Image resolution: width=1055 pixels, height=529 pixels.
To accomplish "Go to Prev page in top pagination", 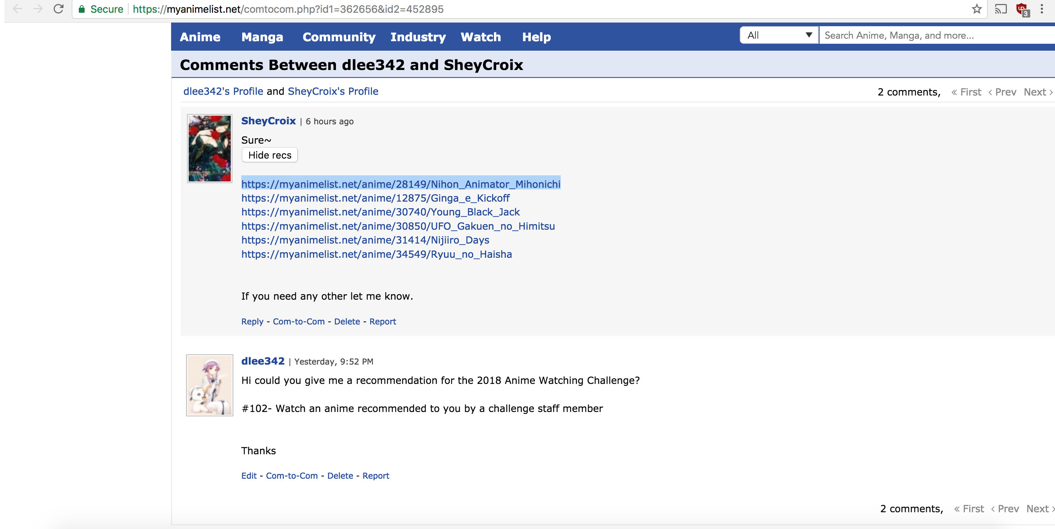I will 1002,92.
